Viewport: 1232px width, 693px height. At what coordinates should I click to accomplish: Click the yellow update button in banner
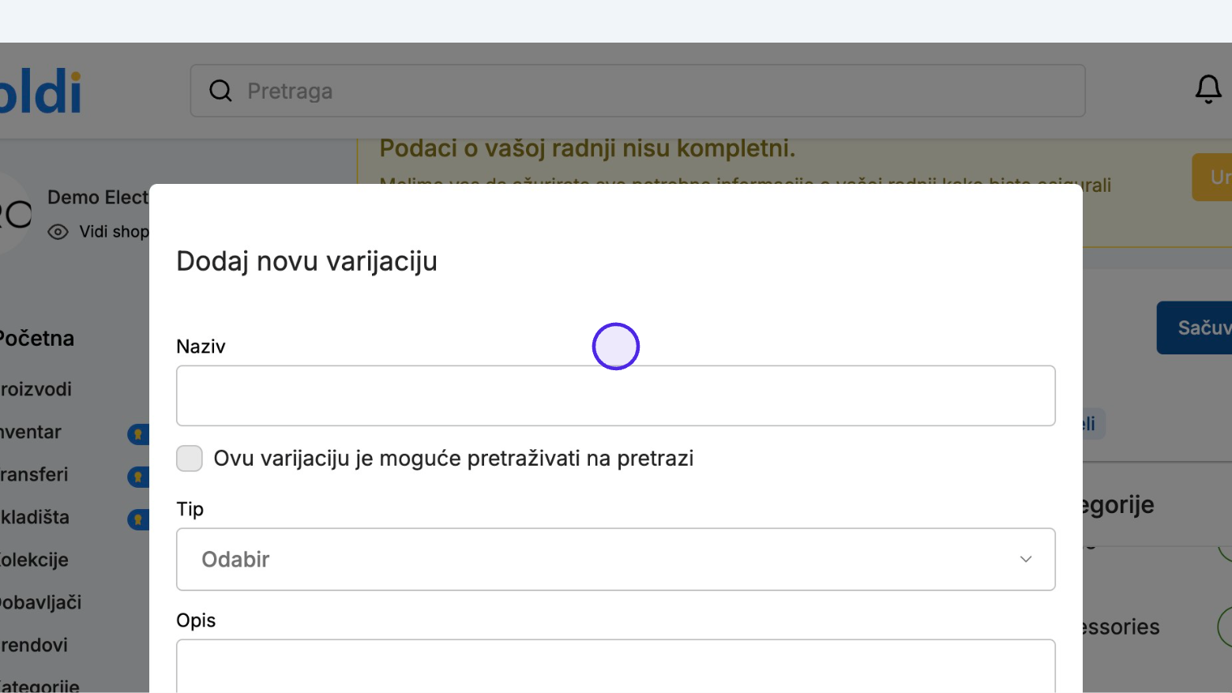1212,177
